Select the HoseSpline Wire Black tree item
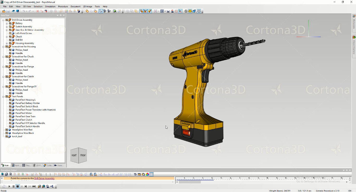 point(23,133)
